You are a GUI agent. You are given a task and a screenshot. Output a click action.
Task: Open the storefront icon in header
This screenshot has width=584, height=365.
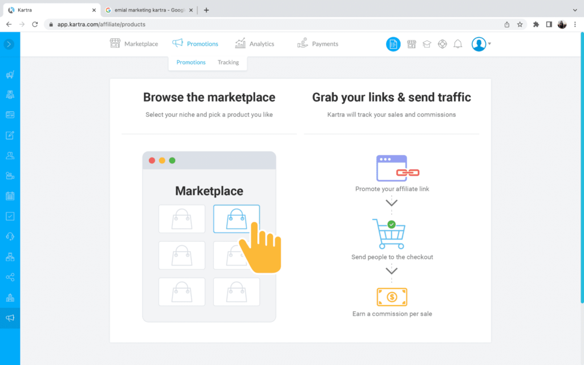[x=412, y=44]
